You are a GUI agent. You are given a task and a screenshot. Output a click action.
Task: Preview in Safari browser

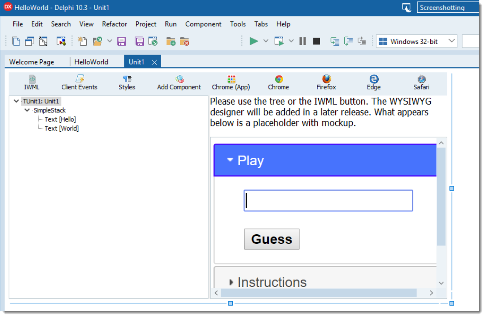(x=421, y=83)
